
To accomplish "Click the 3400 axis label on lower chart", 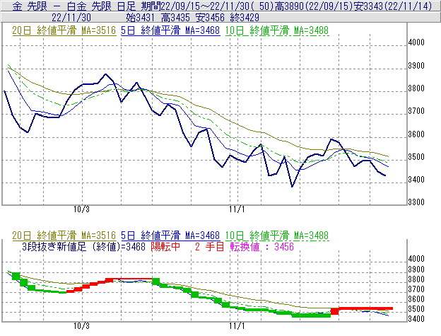I will (x=416, y=319).
